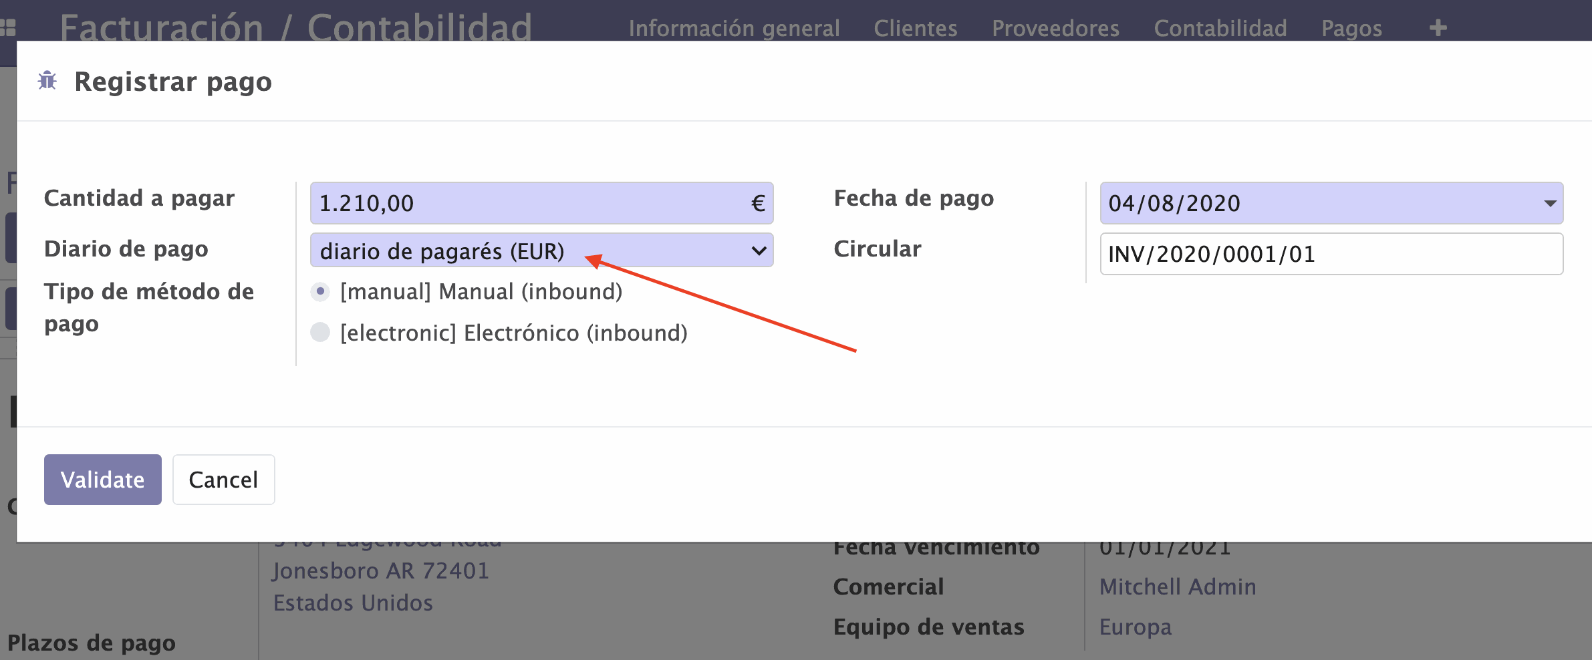Open the Proveedores menu

1055,28
